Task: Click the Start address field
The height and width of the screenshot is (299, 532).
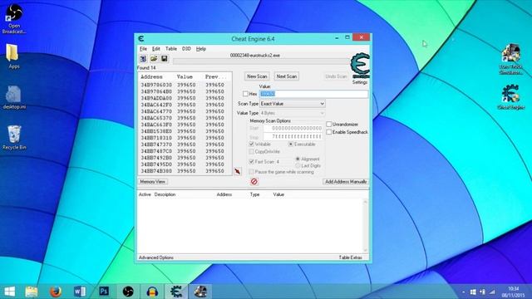Action: pyautogui.click(x=293, y=128)
